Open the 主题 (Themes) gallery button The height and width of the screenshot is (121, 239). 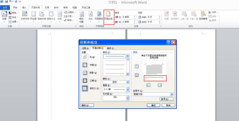pyautogui.click(x=4, y=17)
